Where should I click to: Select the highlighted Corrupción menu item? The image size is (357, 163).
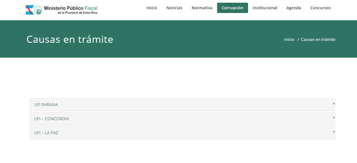tap(232, 8)
